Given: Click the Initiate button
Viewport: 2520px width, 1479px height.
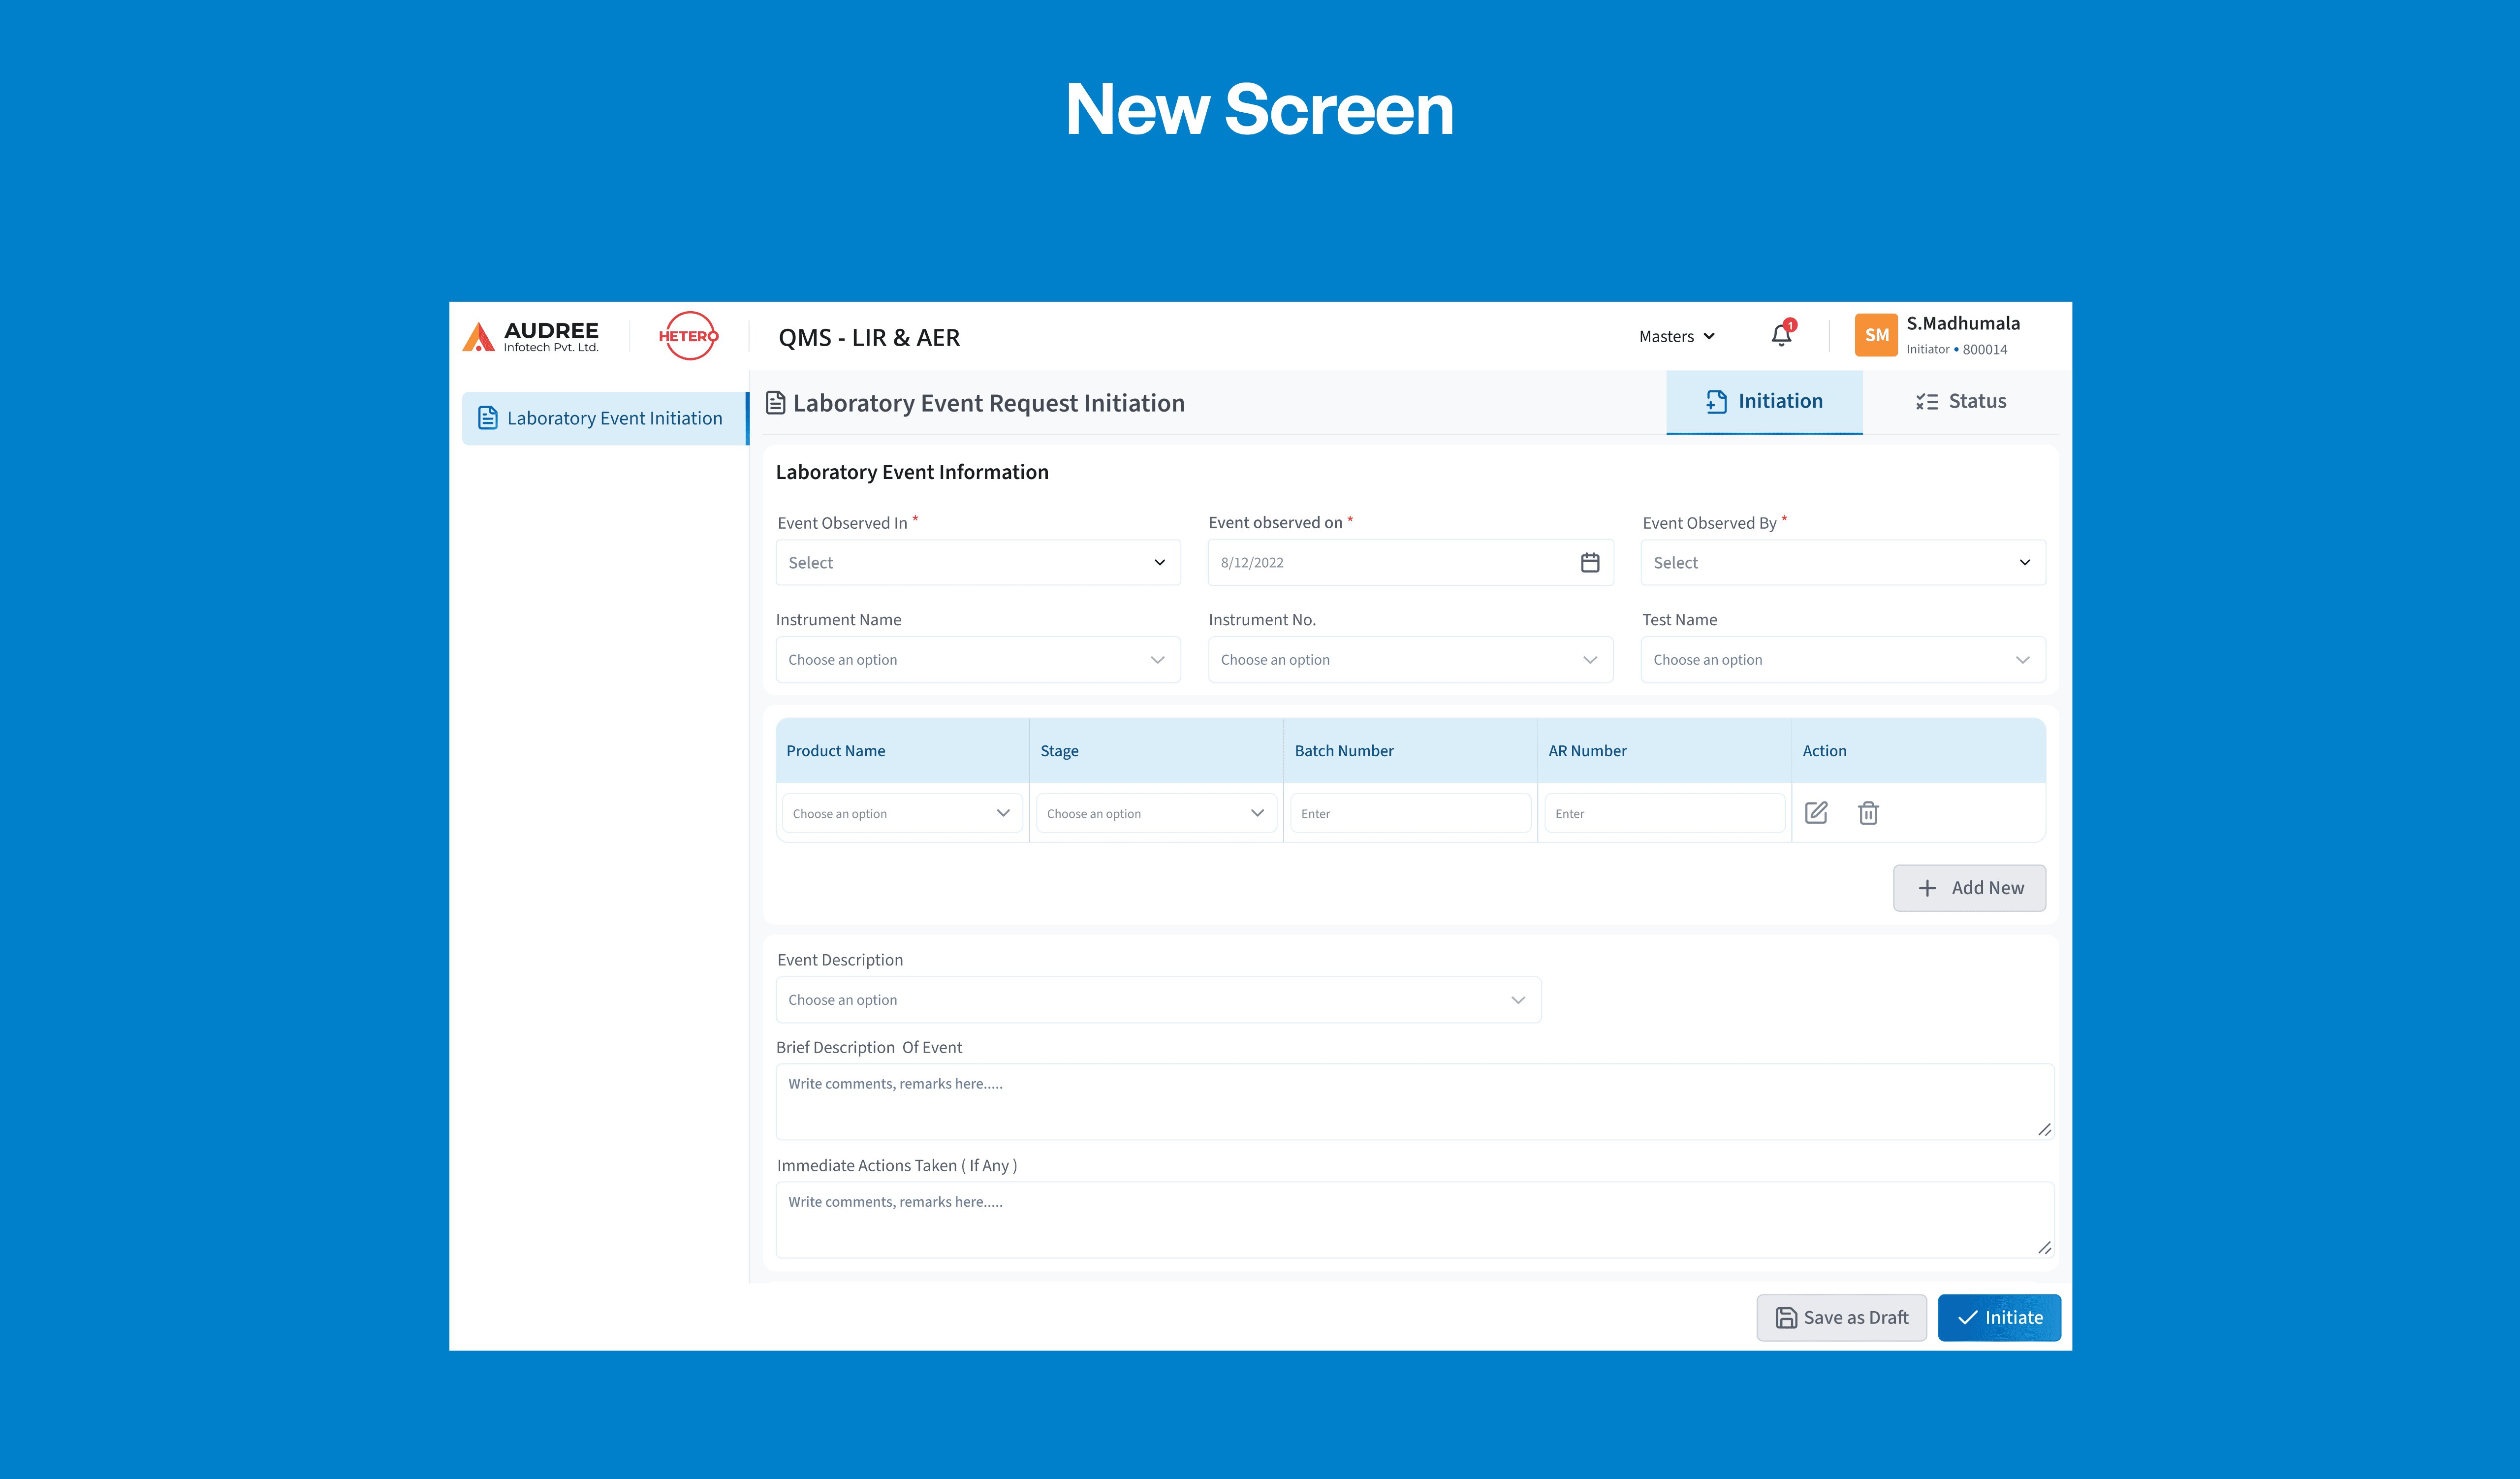Looking at the screenshot, I should coord(1999,1317).
